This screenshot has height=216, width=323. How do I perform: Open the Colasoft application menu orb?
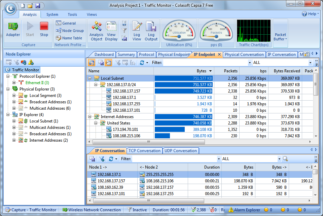tap(10, 9)
